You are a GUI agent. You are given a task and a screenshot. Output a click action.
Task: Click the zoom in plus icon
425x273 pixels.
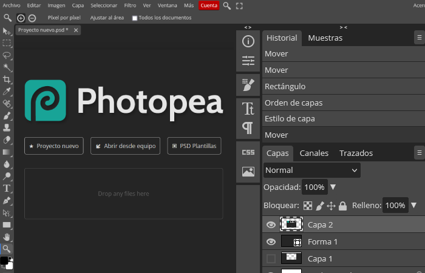(21, 18)
